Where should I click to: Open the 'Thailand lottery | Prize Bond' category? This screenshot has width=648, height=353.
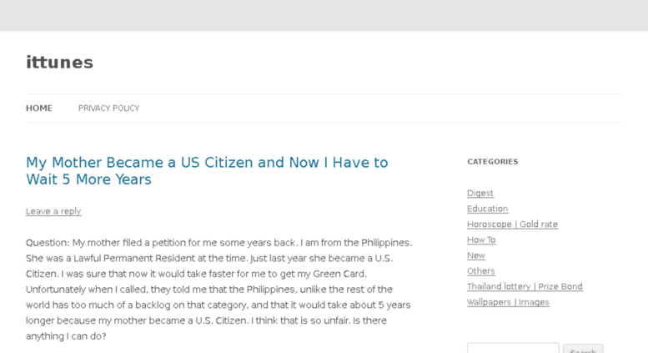525,286
